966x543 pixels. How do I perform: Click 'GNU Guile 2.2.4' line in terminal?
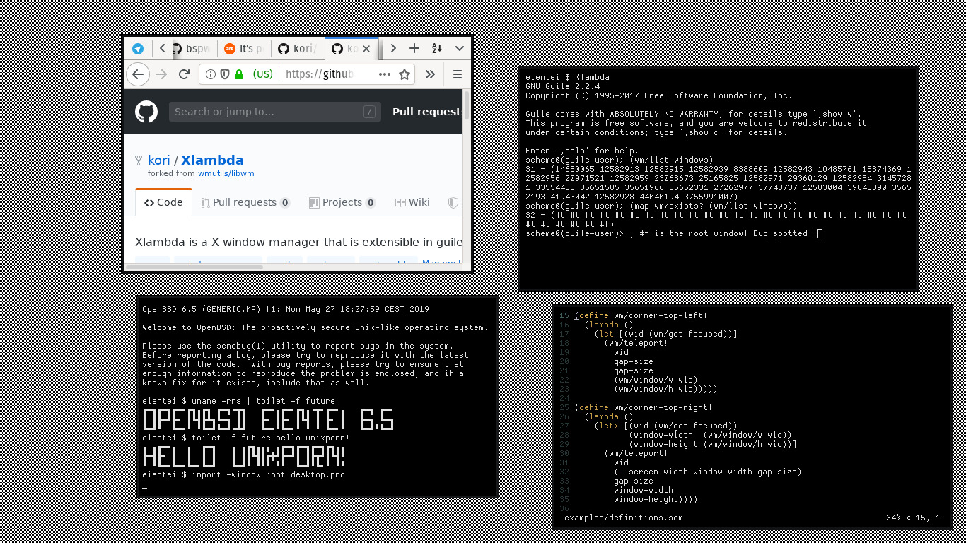coord(563,86)
